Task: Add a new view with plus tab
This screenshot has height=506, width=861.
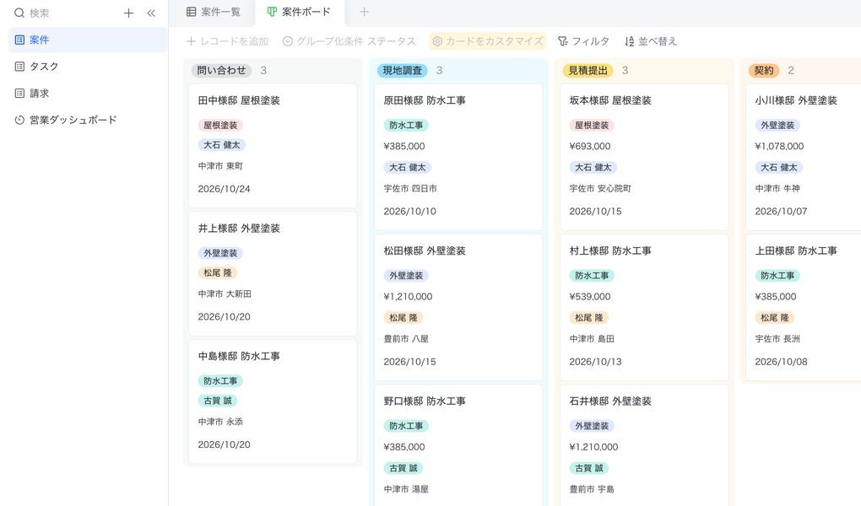Action: click(364, 12)
